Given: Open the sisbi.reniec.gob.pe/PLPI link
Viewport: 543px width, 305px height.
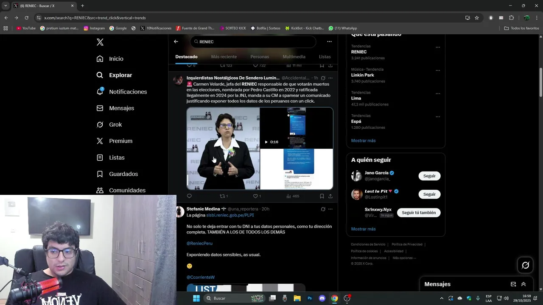Looking at the screenshot, I should click(230, 215).
